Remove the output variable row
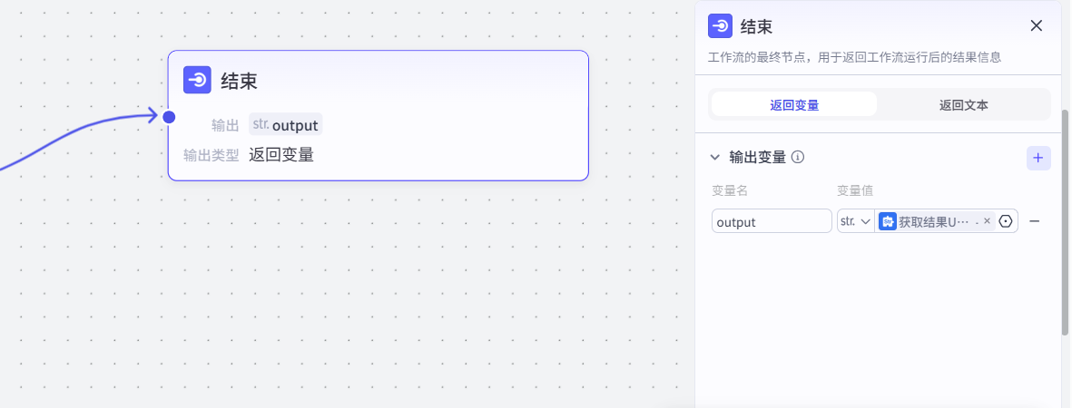Screen dimensions: 1072x408 coord(1034,221)
